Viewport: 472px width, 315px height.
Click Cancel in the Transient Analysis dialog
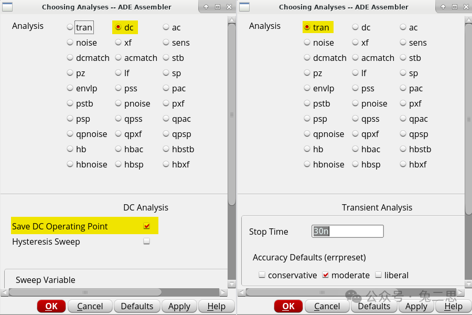tap(327, 306)
